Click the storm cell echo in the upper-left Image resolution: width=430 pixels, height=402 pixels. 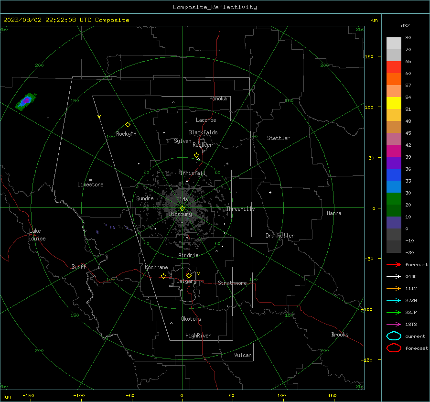click(26, 101)
